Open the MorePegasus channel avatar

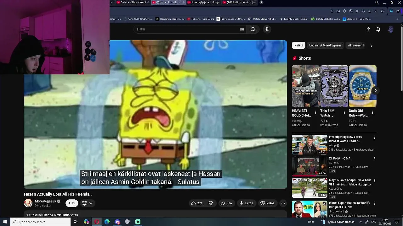coord(28,203)
